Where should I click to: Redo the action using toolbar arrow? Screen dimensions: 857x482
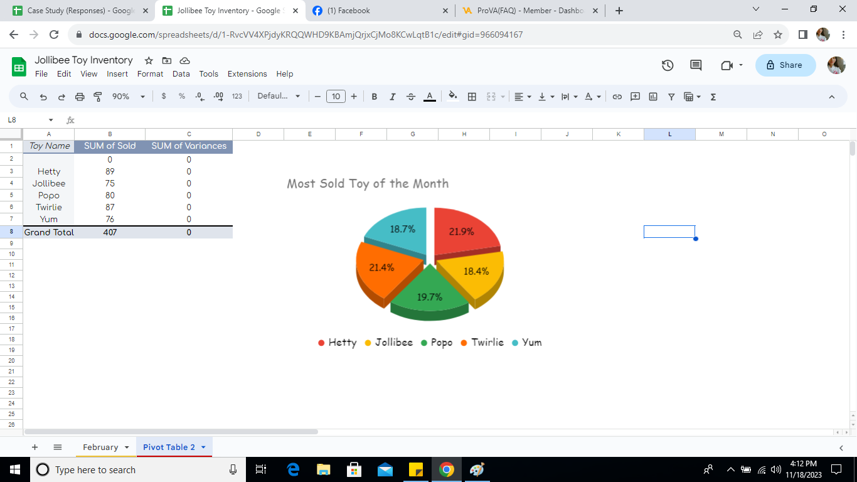click(x=61, y=97)
